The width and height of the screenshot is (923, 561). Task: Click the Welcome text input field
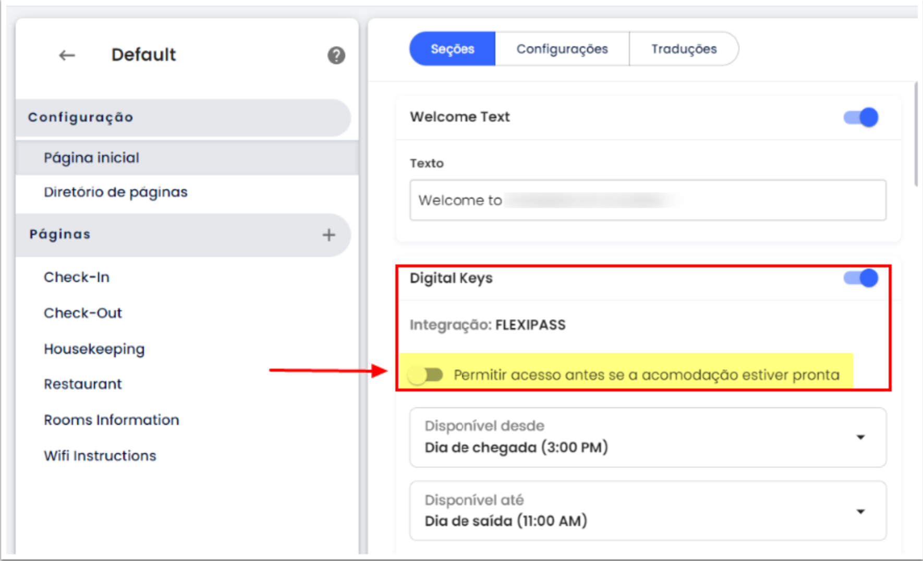pos(648,200)
